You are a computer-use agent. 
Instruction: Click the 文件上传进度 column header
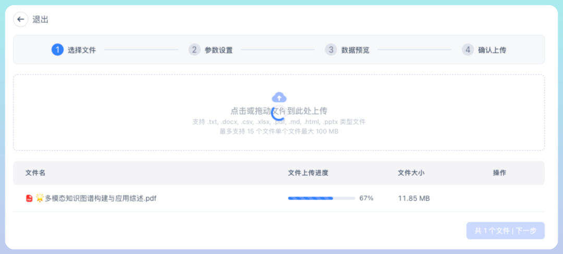coord(308,173)
